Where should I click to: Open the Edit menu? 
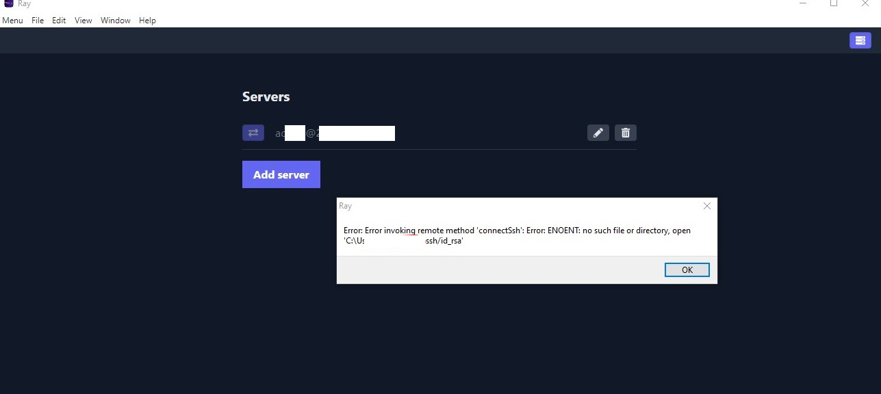pyautogui.click(x=58, y=20)
